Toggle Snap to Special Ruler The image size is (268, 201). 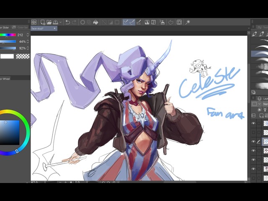pyautogui.click(x=132, y=22)
